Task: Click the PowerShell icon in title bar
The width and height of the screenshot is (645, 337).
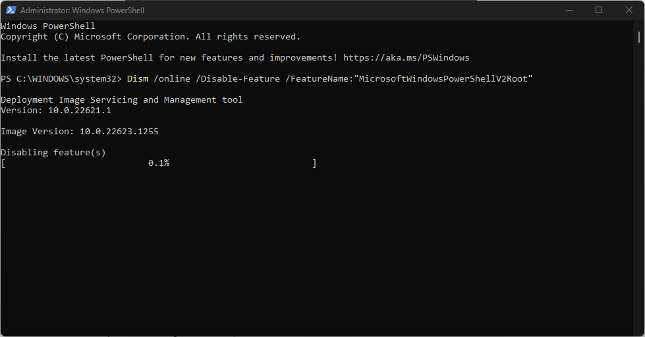Action: coord(11,11)
